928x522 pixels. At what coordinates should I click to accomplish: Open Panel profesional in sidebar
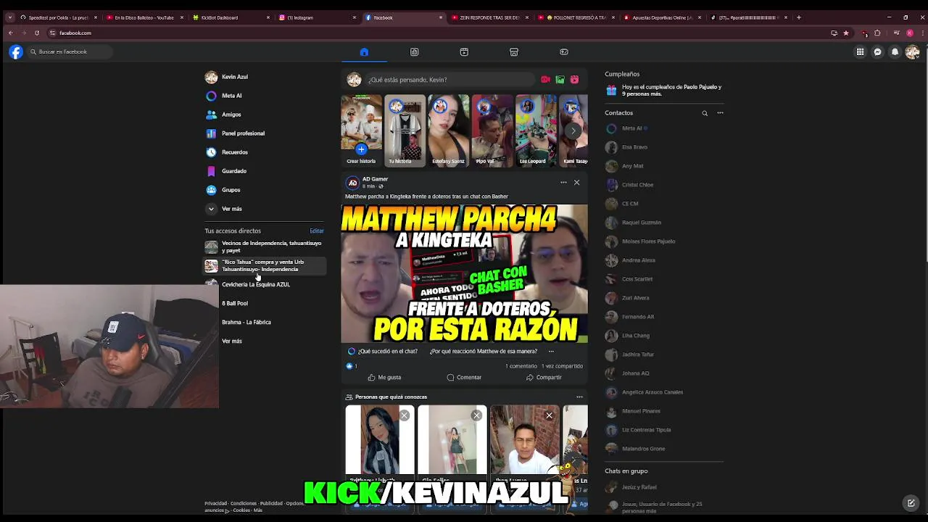click(x=264, y=133)
